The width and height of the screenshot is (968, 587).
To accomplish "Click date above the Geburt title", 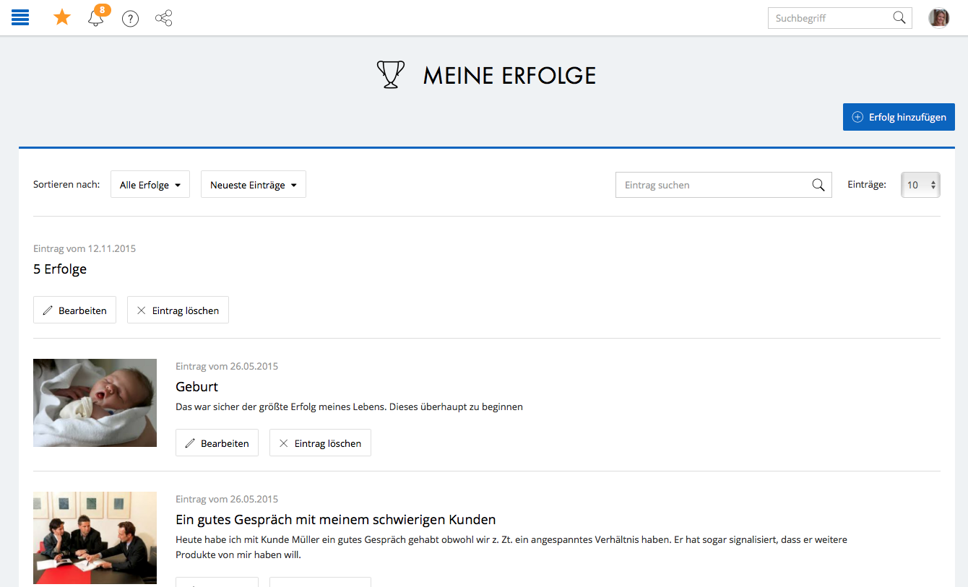I will click(x=227, y=366).
